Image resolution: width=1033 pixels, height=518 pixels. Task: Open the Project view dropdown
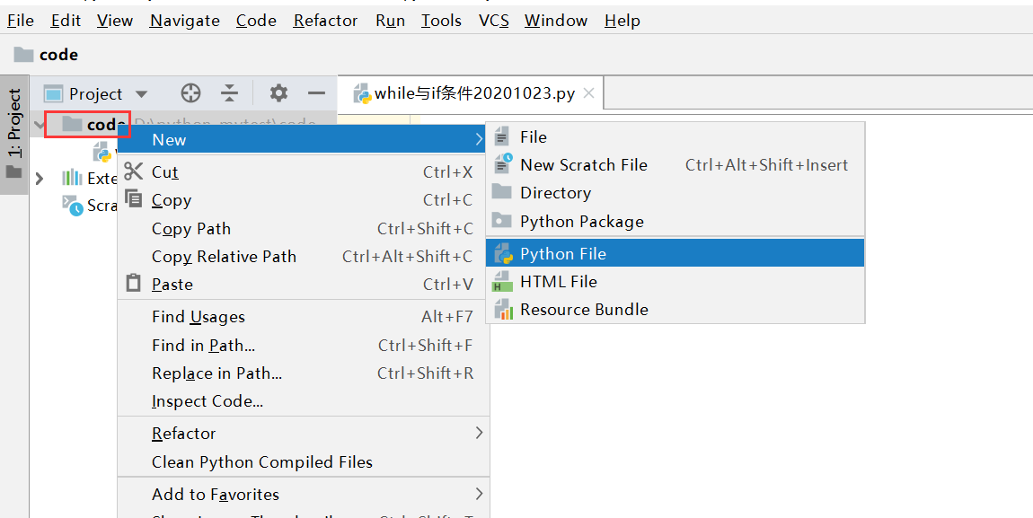141,94
